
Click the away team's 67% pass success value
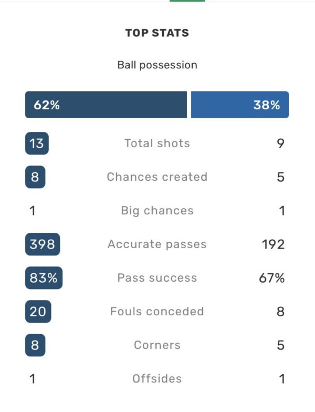tap(271, 278)
